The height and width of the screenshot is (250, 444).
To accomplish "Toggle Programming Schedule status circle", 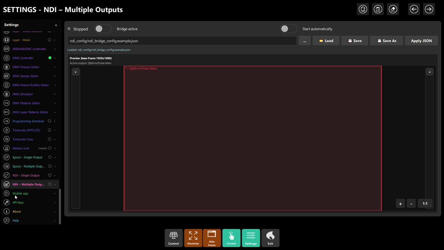I will [50, 121].
